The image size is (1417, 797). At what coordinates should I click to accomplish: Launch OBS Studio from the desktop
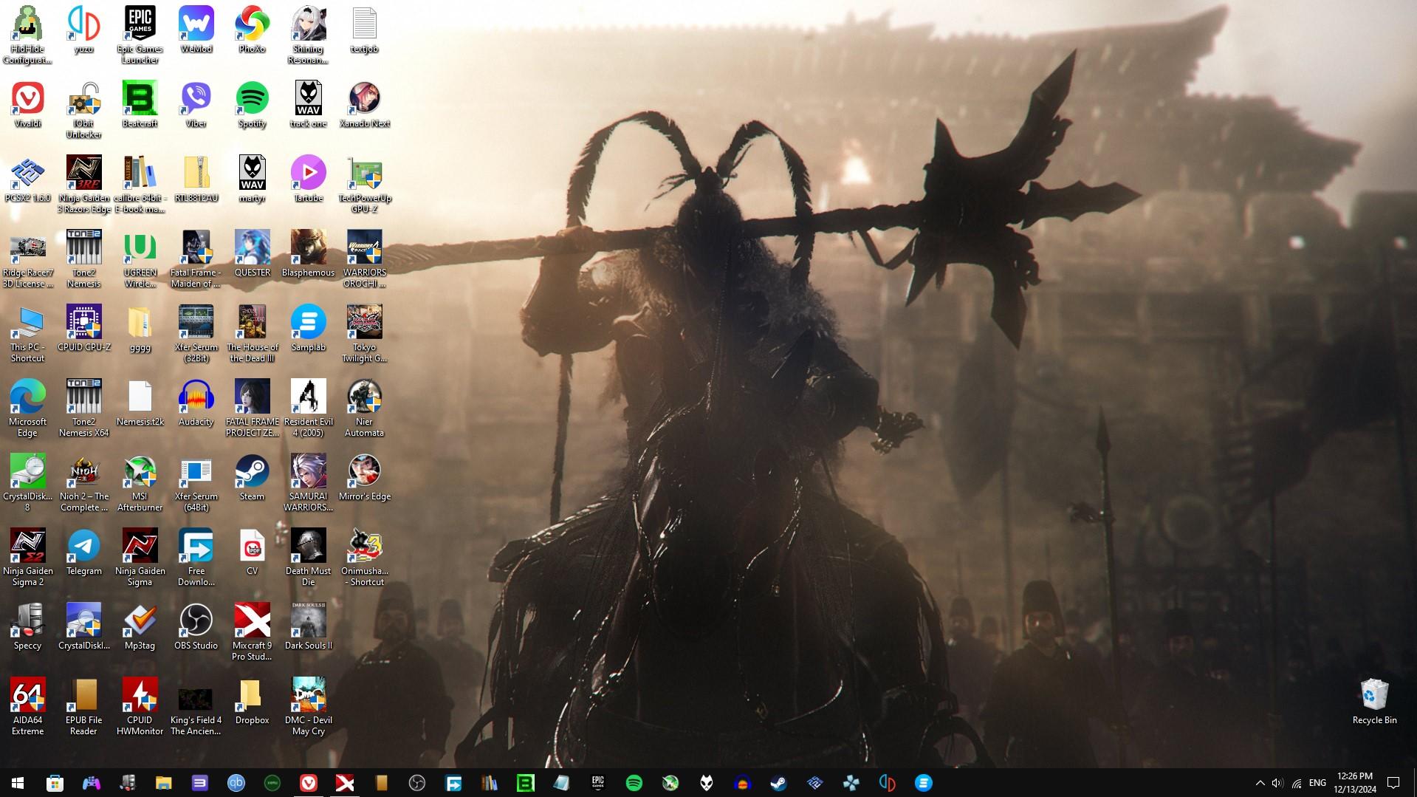point(196,621)
